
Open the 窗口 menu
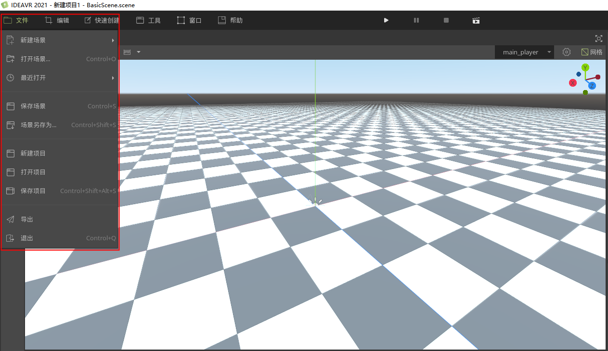(x=189, y=20)
